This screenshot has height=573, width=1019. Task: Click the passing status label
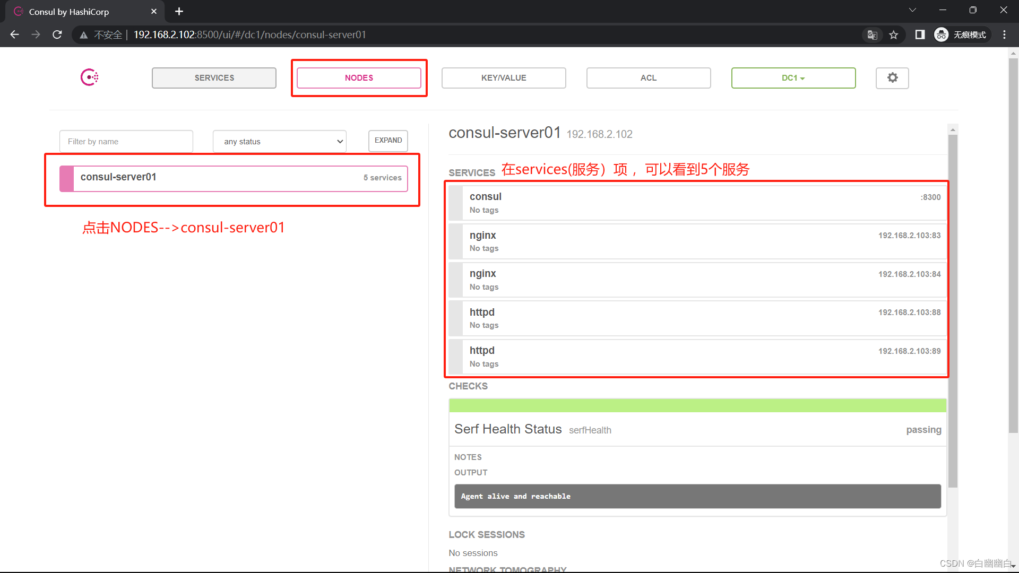click(x=923, y=430)
